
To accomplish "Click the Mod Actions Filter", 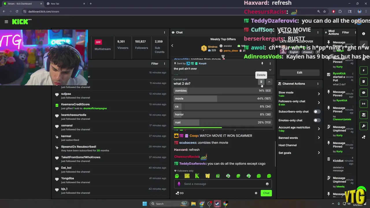I will click(345, 32).
